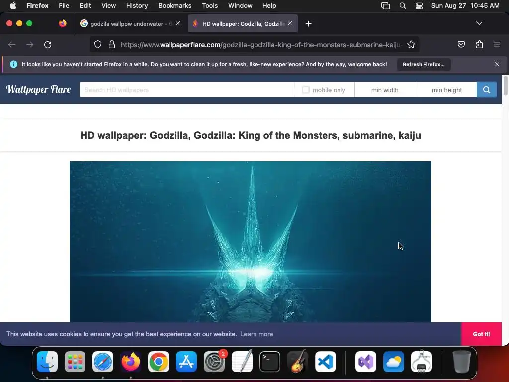Viewport: 509px width, 382px height.
Task: Open System Information chip icon in dock
Action: (x=422, y=362)
